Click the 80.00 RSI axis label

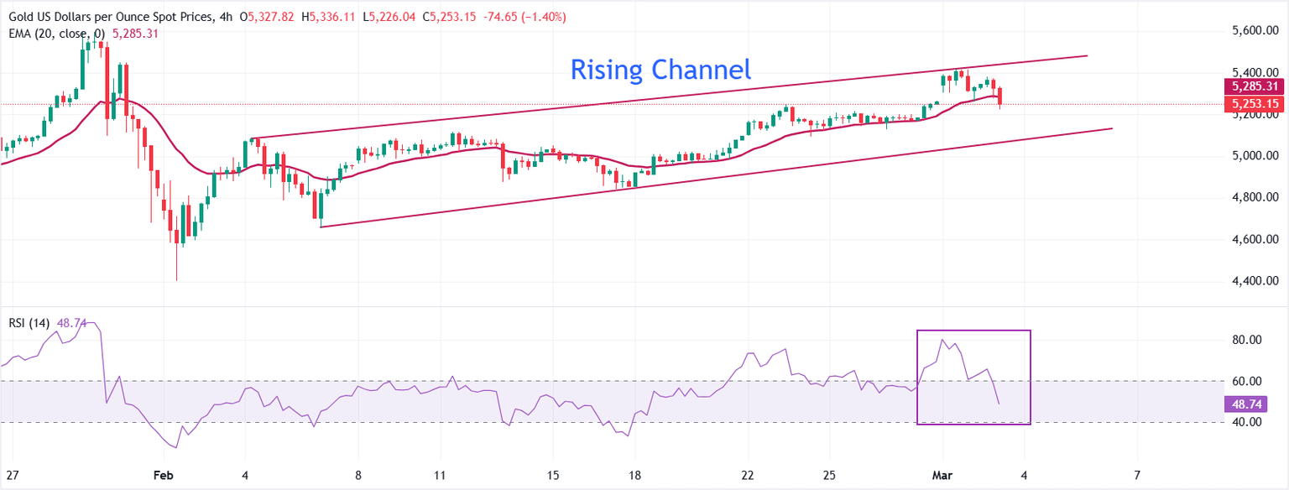click(x=1245, y=340)
